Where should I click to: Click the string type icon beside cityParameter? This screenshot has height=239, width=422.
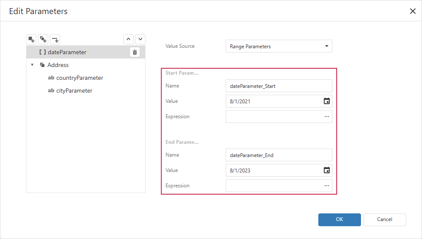click(51, 91)
